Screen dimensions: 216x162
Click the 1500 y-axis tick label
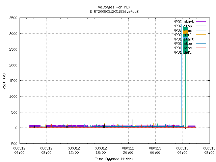(x=13, y=81)
